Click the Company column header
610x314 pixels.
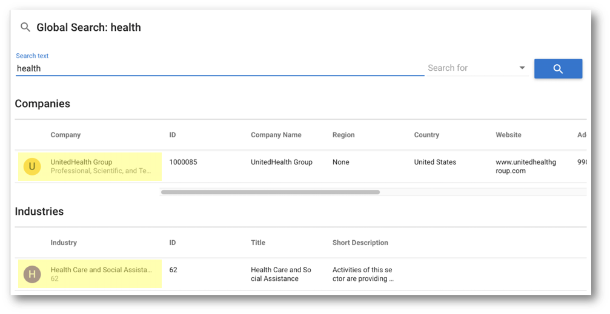[65, 135]
